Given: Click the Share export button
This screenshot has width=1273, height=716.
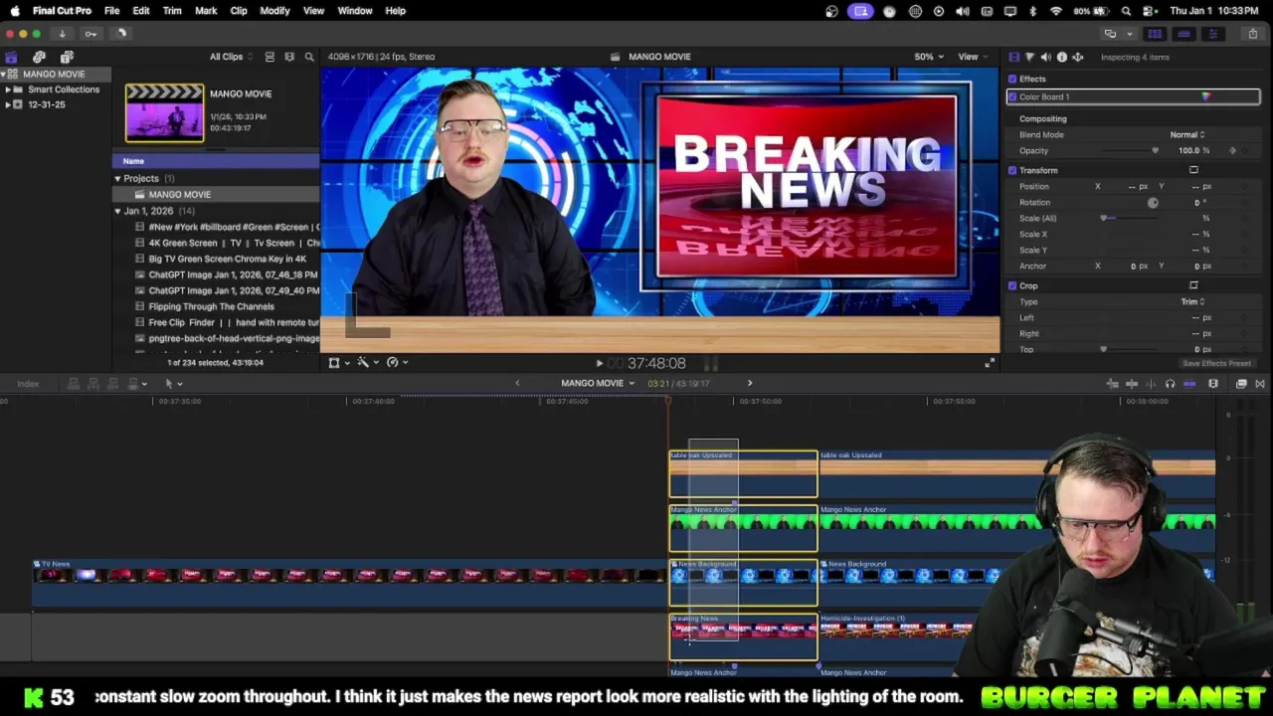Looking at the screenshot, I should click(1253, 34).
